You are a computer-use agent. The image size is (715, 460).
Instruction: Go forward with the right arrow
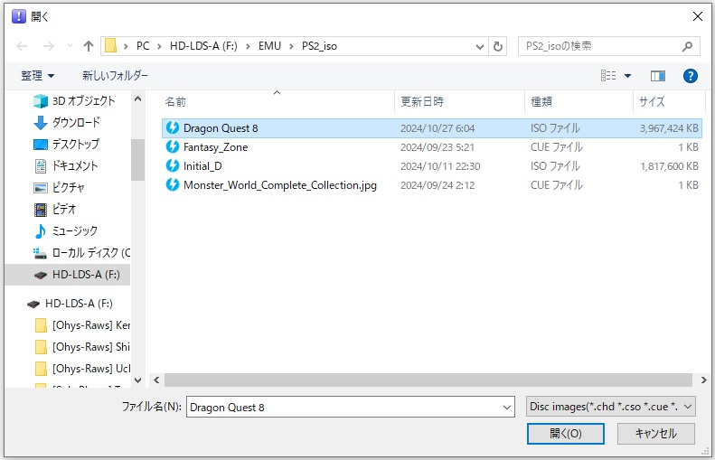coord(48,46)
